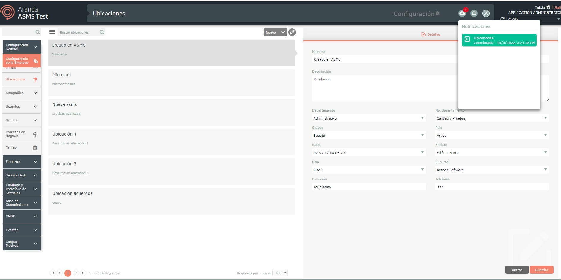
Task: Open Sede dropdown DG 97 17 60
Action: pyautogui.click(x=369, y=152)
